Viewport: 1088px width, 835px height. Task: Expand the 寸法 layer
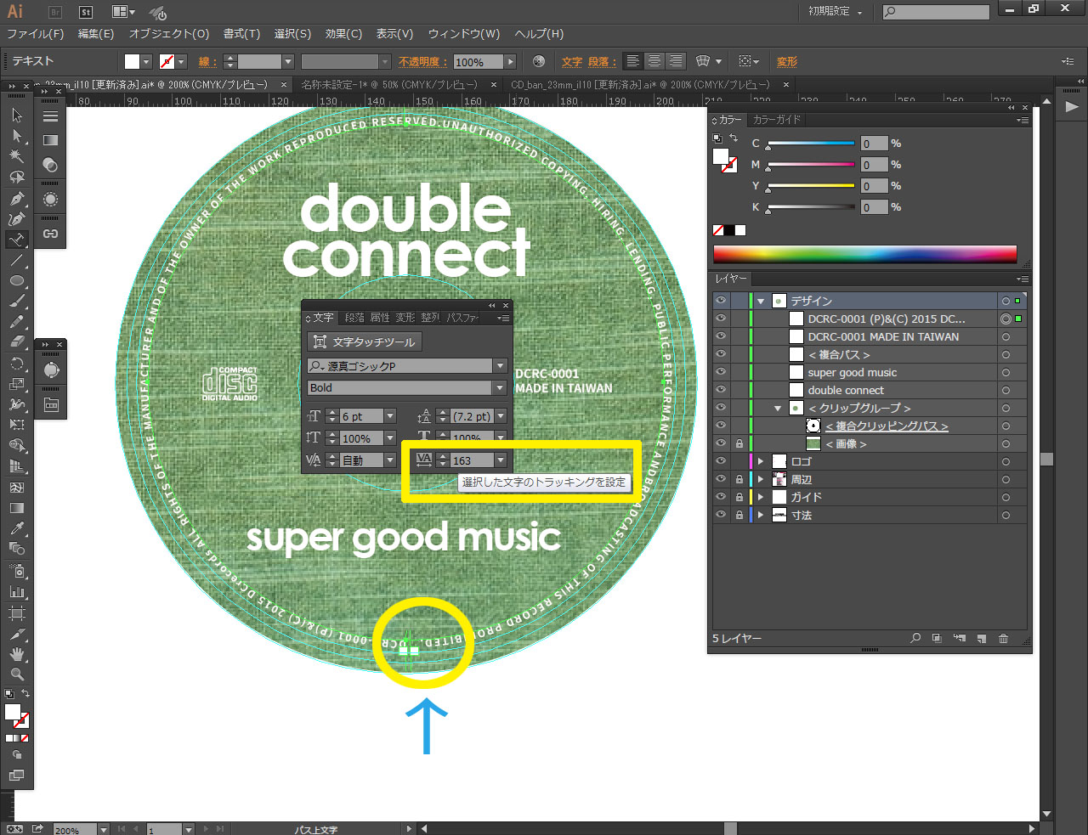761,515
